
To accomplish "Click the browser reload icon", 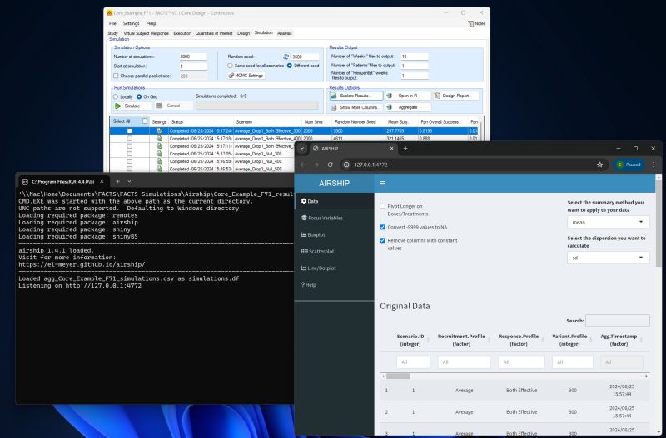I will [330, 165].
